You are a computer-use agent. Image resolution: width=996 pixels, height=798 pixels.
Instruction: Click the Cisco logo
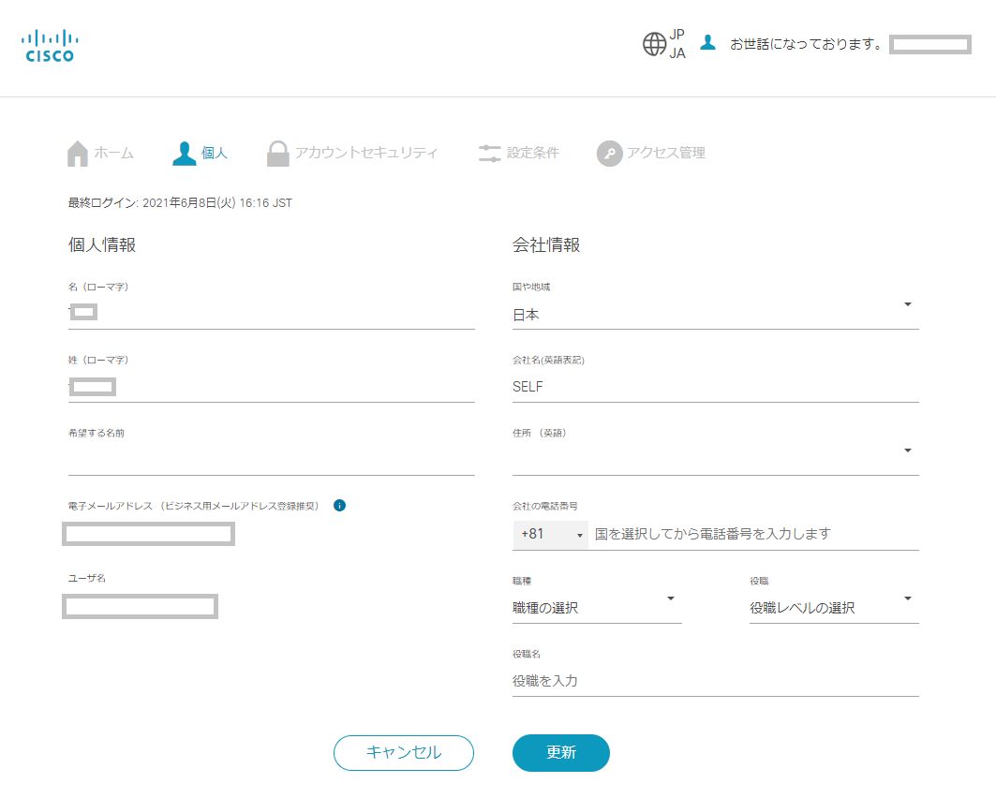(x=49, y=42)
